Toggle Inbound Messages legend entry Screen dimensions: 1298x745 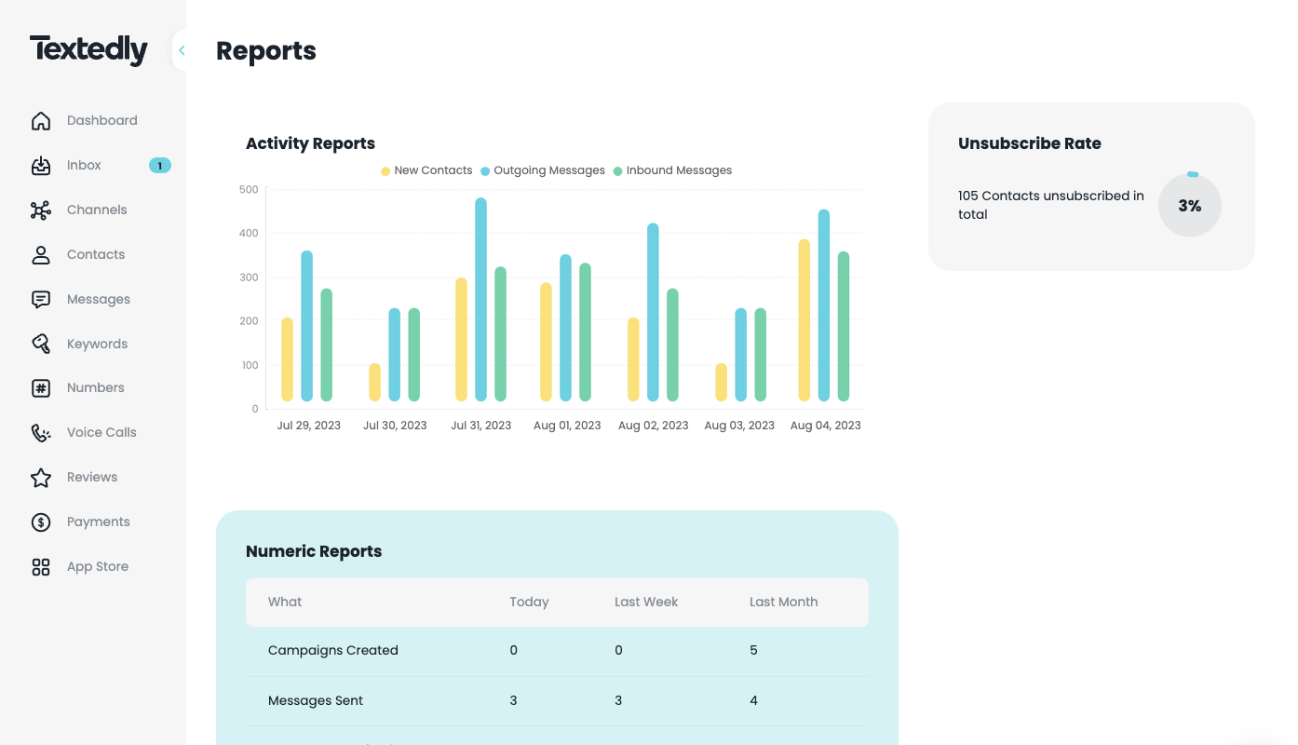(672, 170)
